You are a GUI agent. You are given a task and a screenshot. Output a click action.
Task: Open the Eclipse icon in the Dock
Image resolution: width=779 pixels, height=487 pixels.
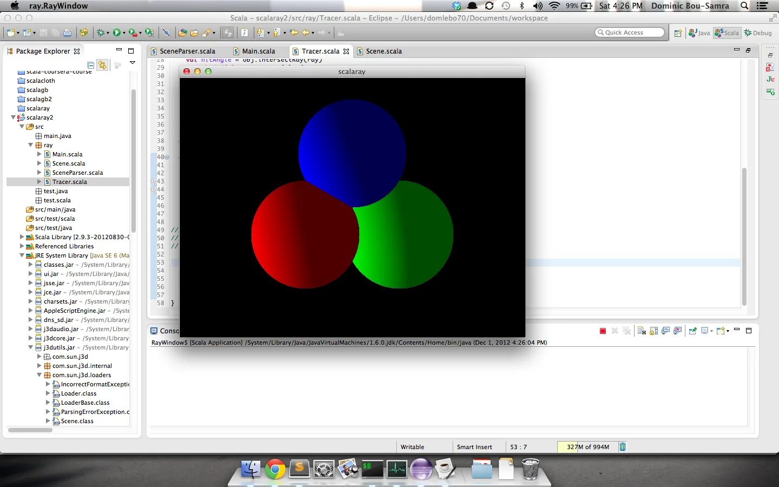(x=421, y=469)
